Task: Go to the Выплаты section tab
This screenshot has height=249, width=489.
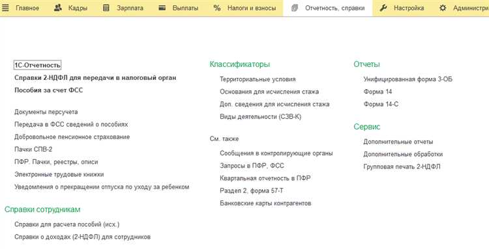Action: 185,8
